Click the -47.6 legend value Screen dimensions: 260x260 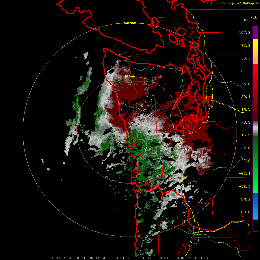coord(245,161)
